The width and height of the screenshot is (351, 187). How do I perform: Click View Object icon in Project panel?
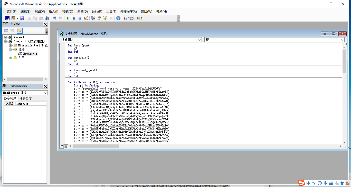click(12, 31)
